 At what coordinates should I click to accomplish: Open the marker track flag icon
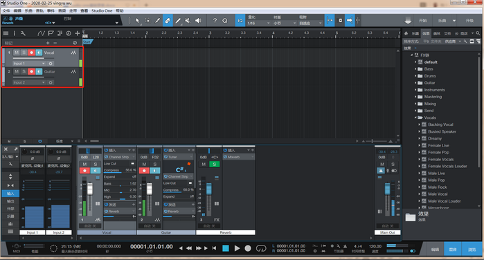(51, 33)
